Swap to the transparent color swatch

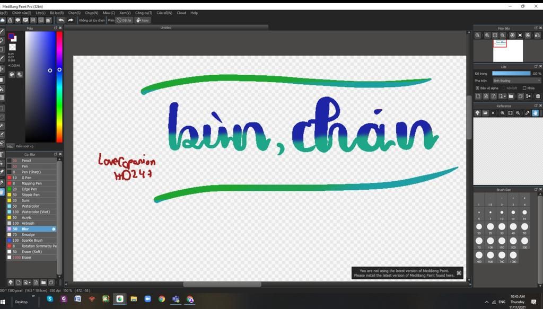13,47
